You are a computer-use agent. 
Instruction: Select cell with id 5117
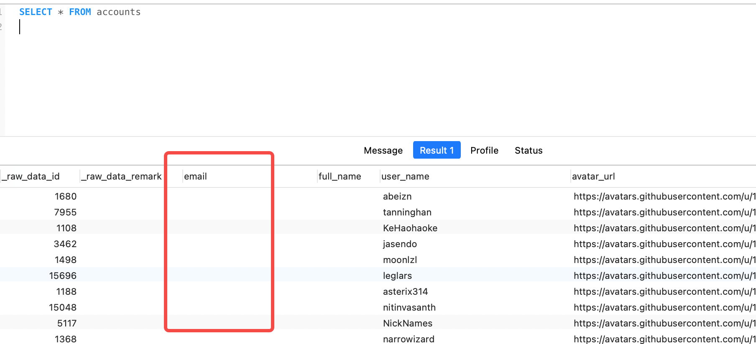[67, 323]
